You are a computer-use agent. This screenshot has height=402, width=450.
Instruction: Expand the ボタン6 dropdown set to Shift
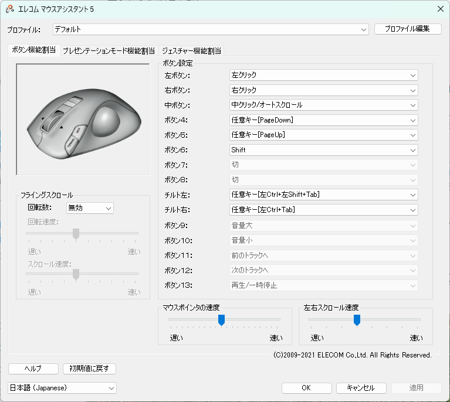(x=324, y=150)
